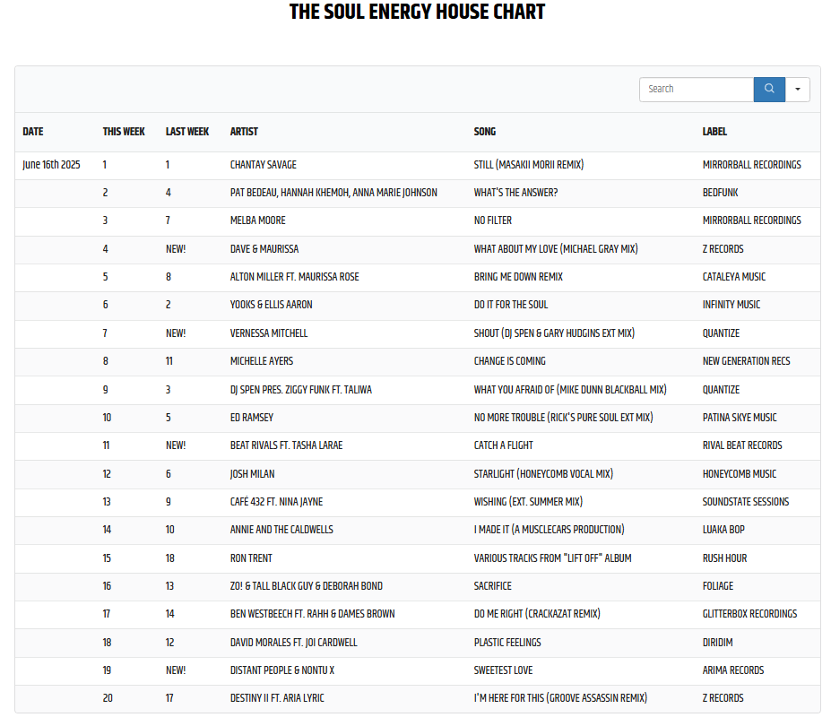Image resolution: width=831 pixels, height=726 pixels.
Task: Click the magnifier search button
Action: point(769,89)
